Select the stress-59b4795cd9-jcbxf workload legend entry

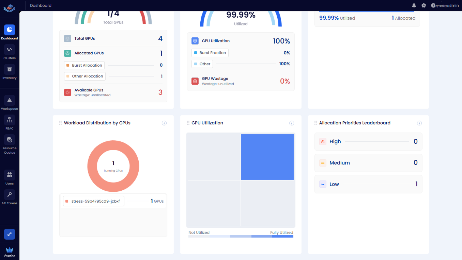pyautogui.click(x=93, y=201)
